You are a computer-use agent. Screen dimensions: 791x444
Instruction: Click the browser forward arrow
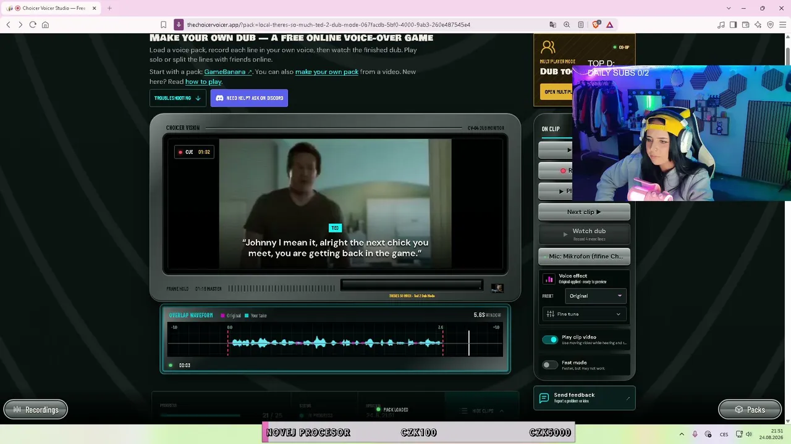pos(20,25)
